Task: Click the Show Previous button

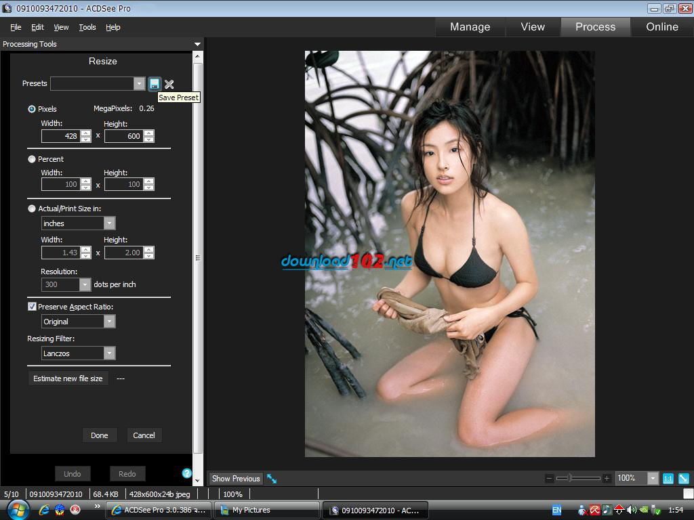Action: click(x=236, y=479)
